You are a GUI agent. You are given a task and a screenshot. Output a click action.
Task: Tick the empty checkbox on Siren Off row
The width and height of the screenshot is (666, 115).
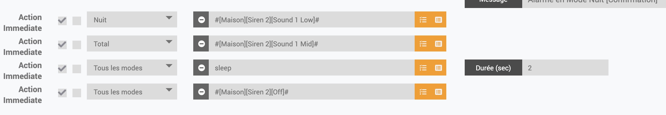pyautogui.click(x=77, y=93)
